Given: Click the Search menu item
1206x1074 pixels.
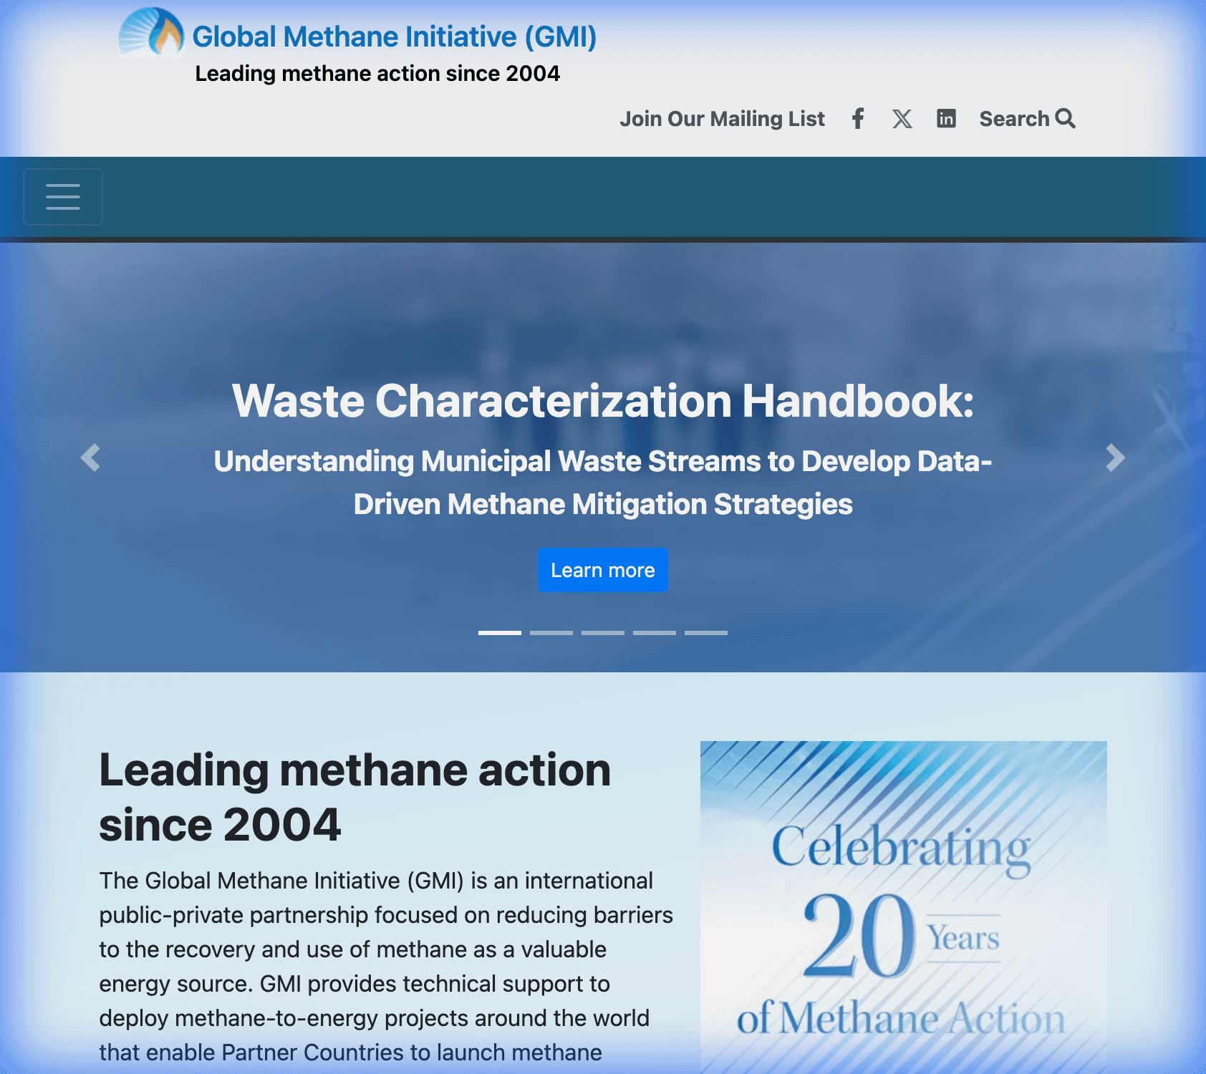Looking at the screenshot, I should 1013,118.
